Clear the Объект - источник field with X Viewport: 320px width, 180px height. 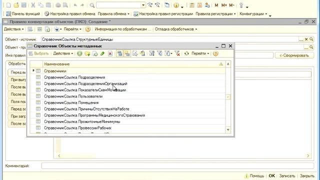tap(306, 39)
